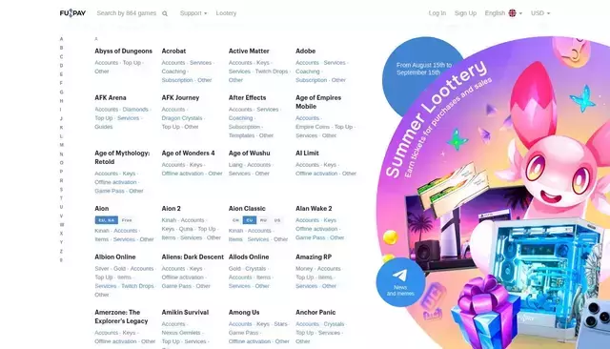Jump to letter B in alphabet index

(61, 48)
